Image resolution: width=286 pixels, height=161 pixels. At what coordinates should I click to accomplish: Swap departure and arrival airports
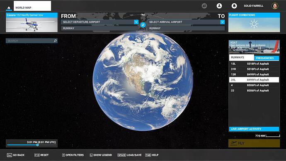[x=143, y=25]
